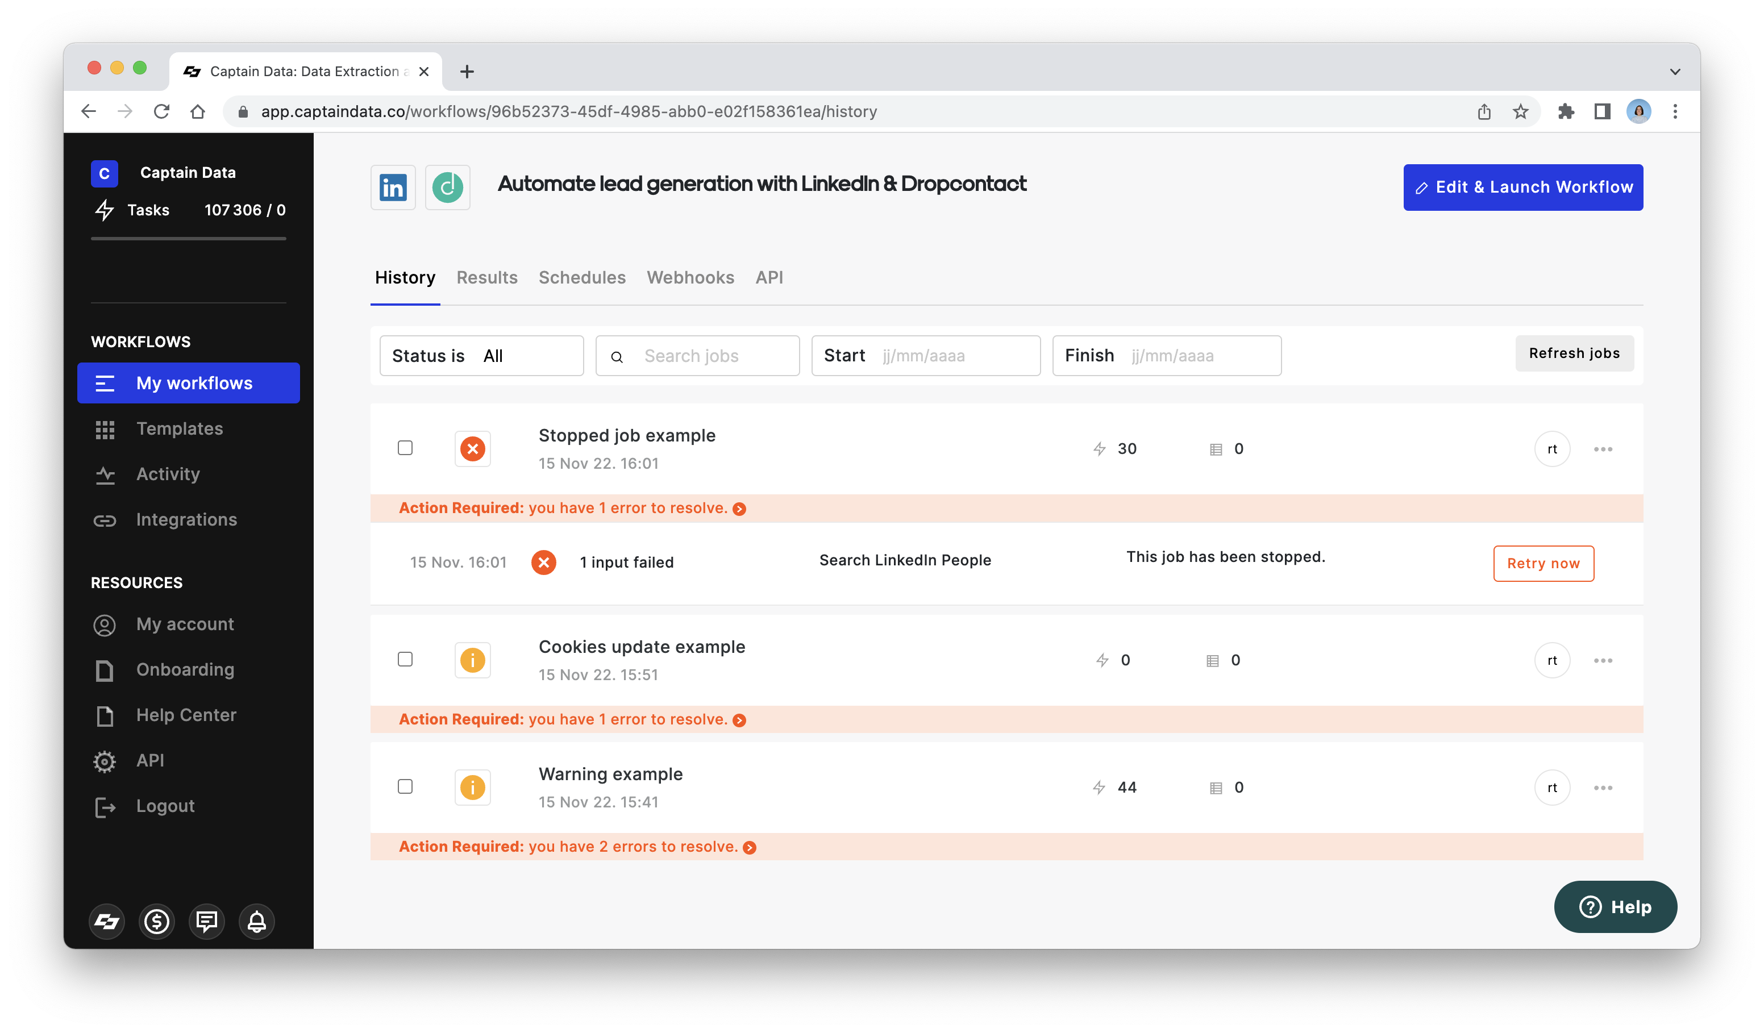Open the Help widget button
Screen dimensions: 1764x1033
point(1616,907)
